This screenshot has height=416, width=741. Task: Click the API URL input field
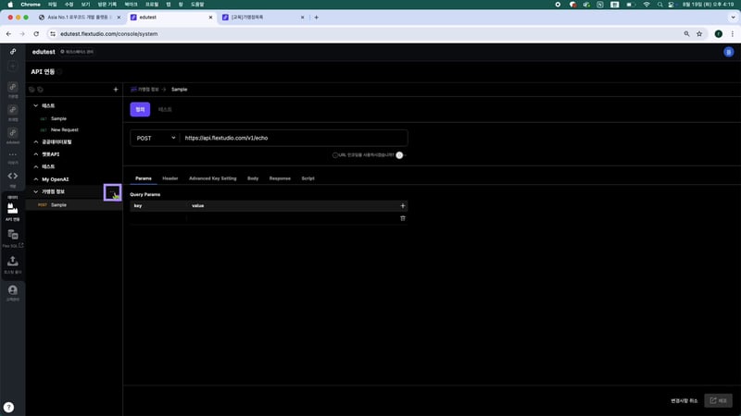click(292, 138)
